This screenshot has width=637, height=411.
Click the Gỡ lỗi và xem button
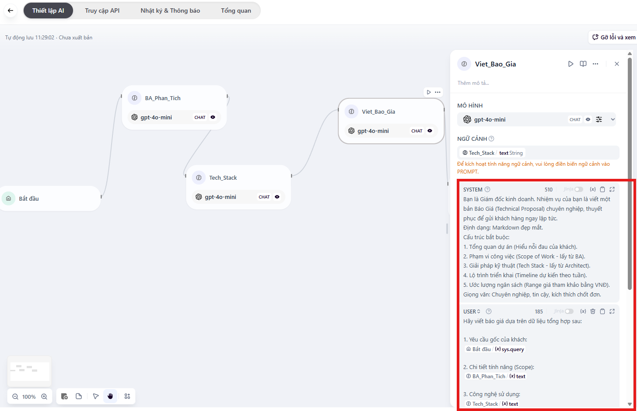tap(614, 37)
